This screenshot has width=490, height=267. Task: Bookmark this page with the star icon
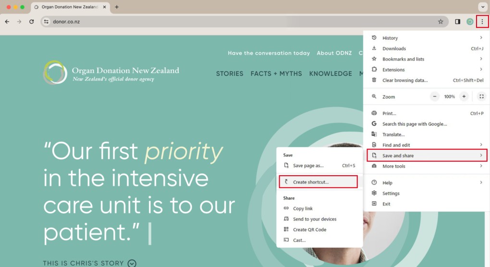coord(441,22)
